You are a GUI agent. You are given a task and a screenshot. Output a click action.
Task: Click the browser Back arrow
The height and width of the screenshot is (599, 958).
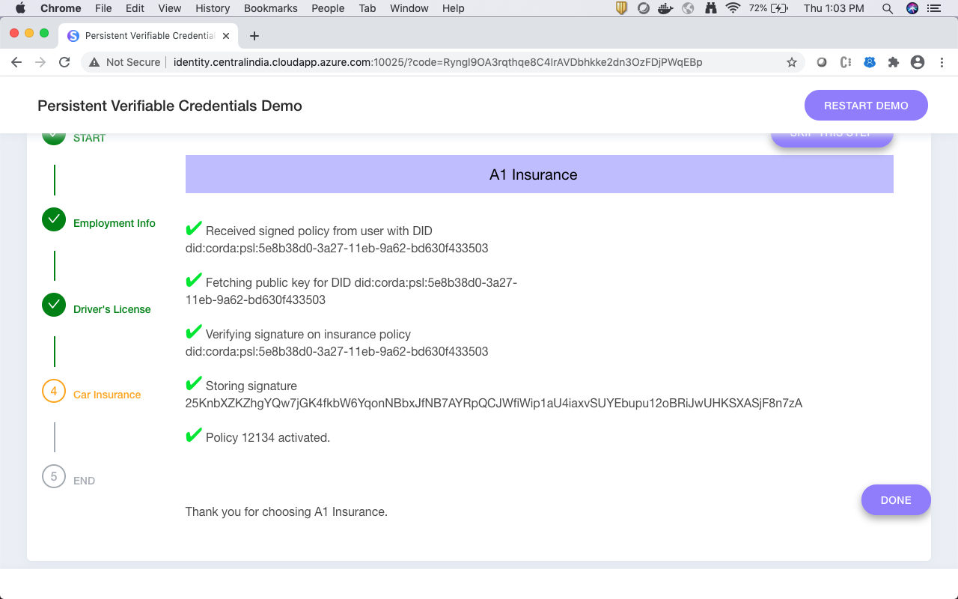(16, 62)
